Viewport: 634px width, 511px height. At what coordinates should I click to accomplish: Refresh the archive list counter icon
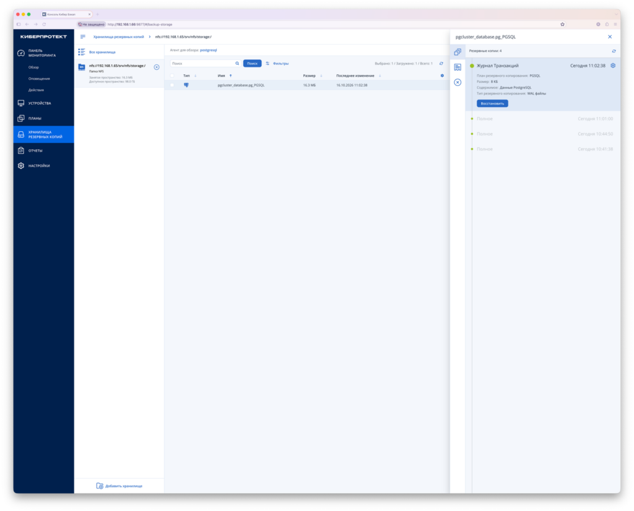[441, 64]
